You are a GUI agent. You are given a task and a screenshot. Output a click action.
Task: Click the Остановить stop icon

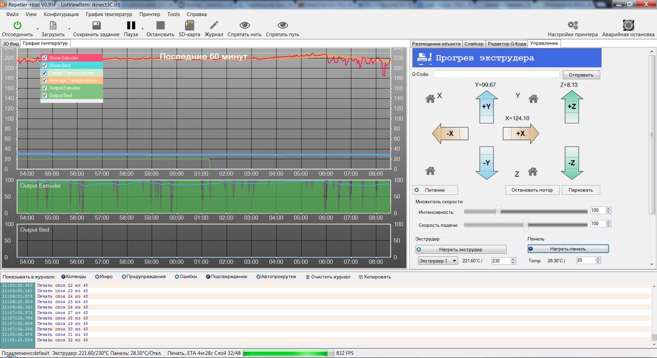coord(160,25)
